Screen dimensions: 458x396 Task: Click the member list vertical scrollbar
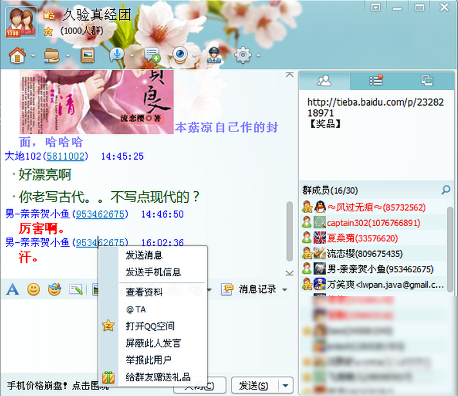pyautogui.click(x=450, y=249)
